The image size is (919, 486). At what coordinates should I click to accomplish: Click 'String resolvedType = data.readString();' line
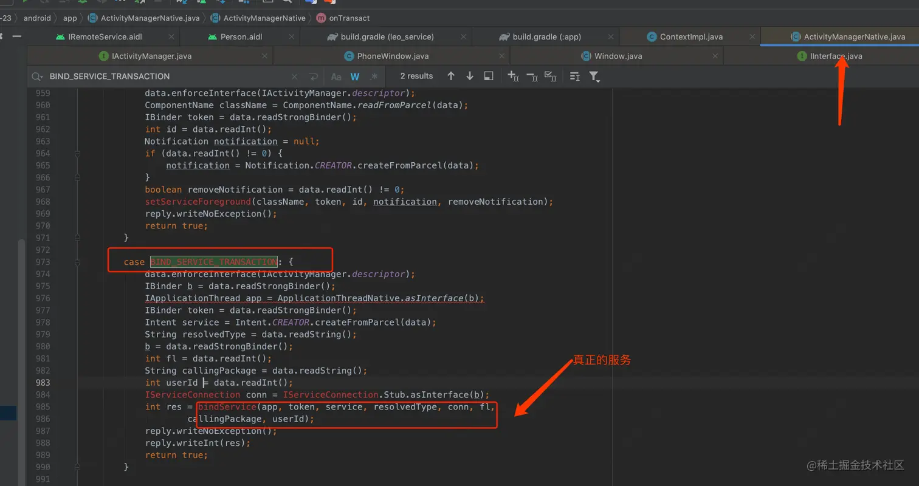(x=250, y=335)
